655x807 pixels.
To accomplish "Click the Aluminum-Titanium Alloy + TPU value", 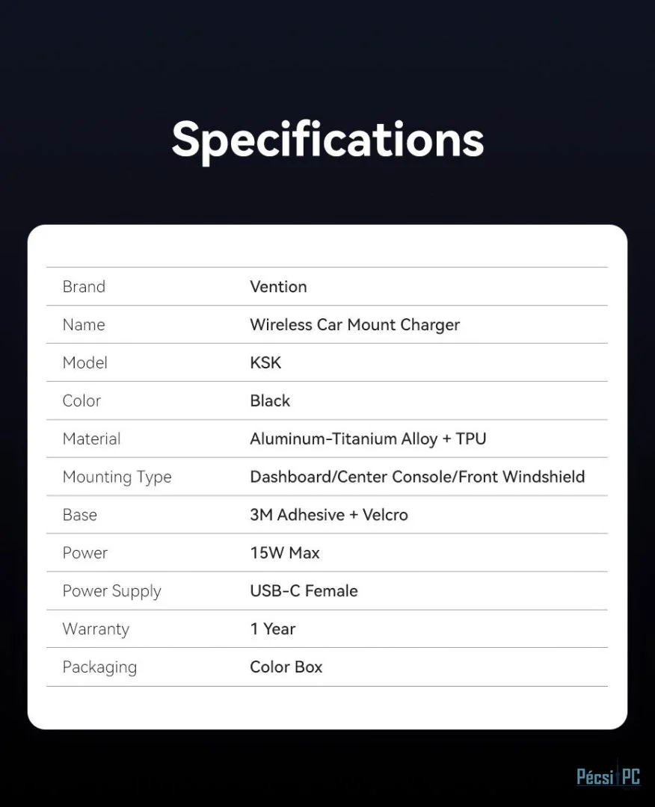I will tap(368, 439).
